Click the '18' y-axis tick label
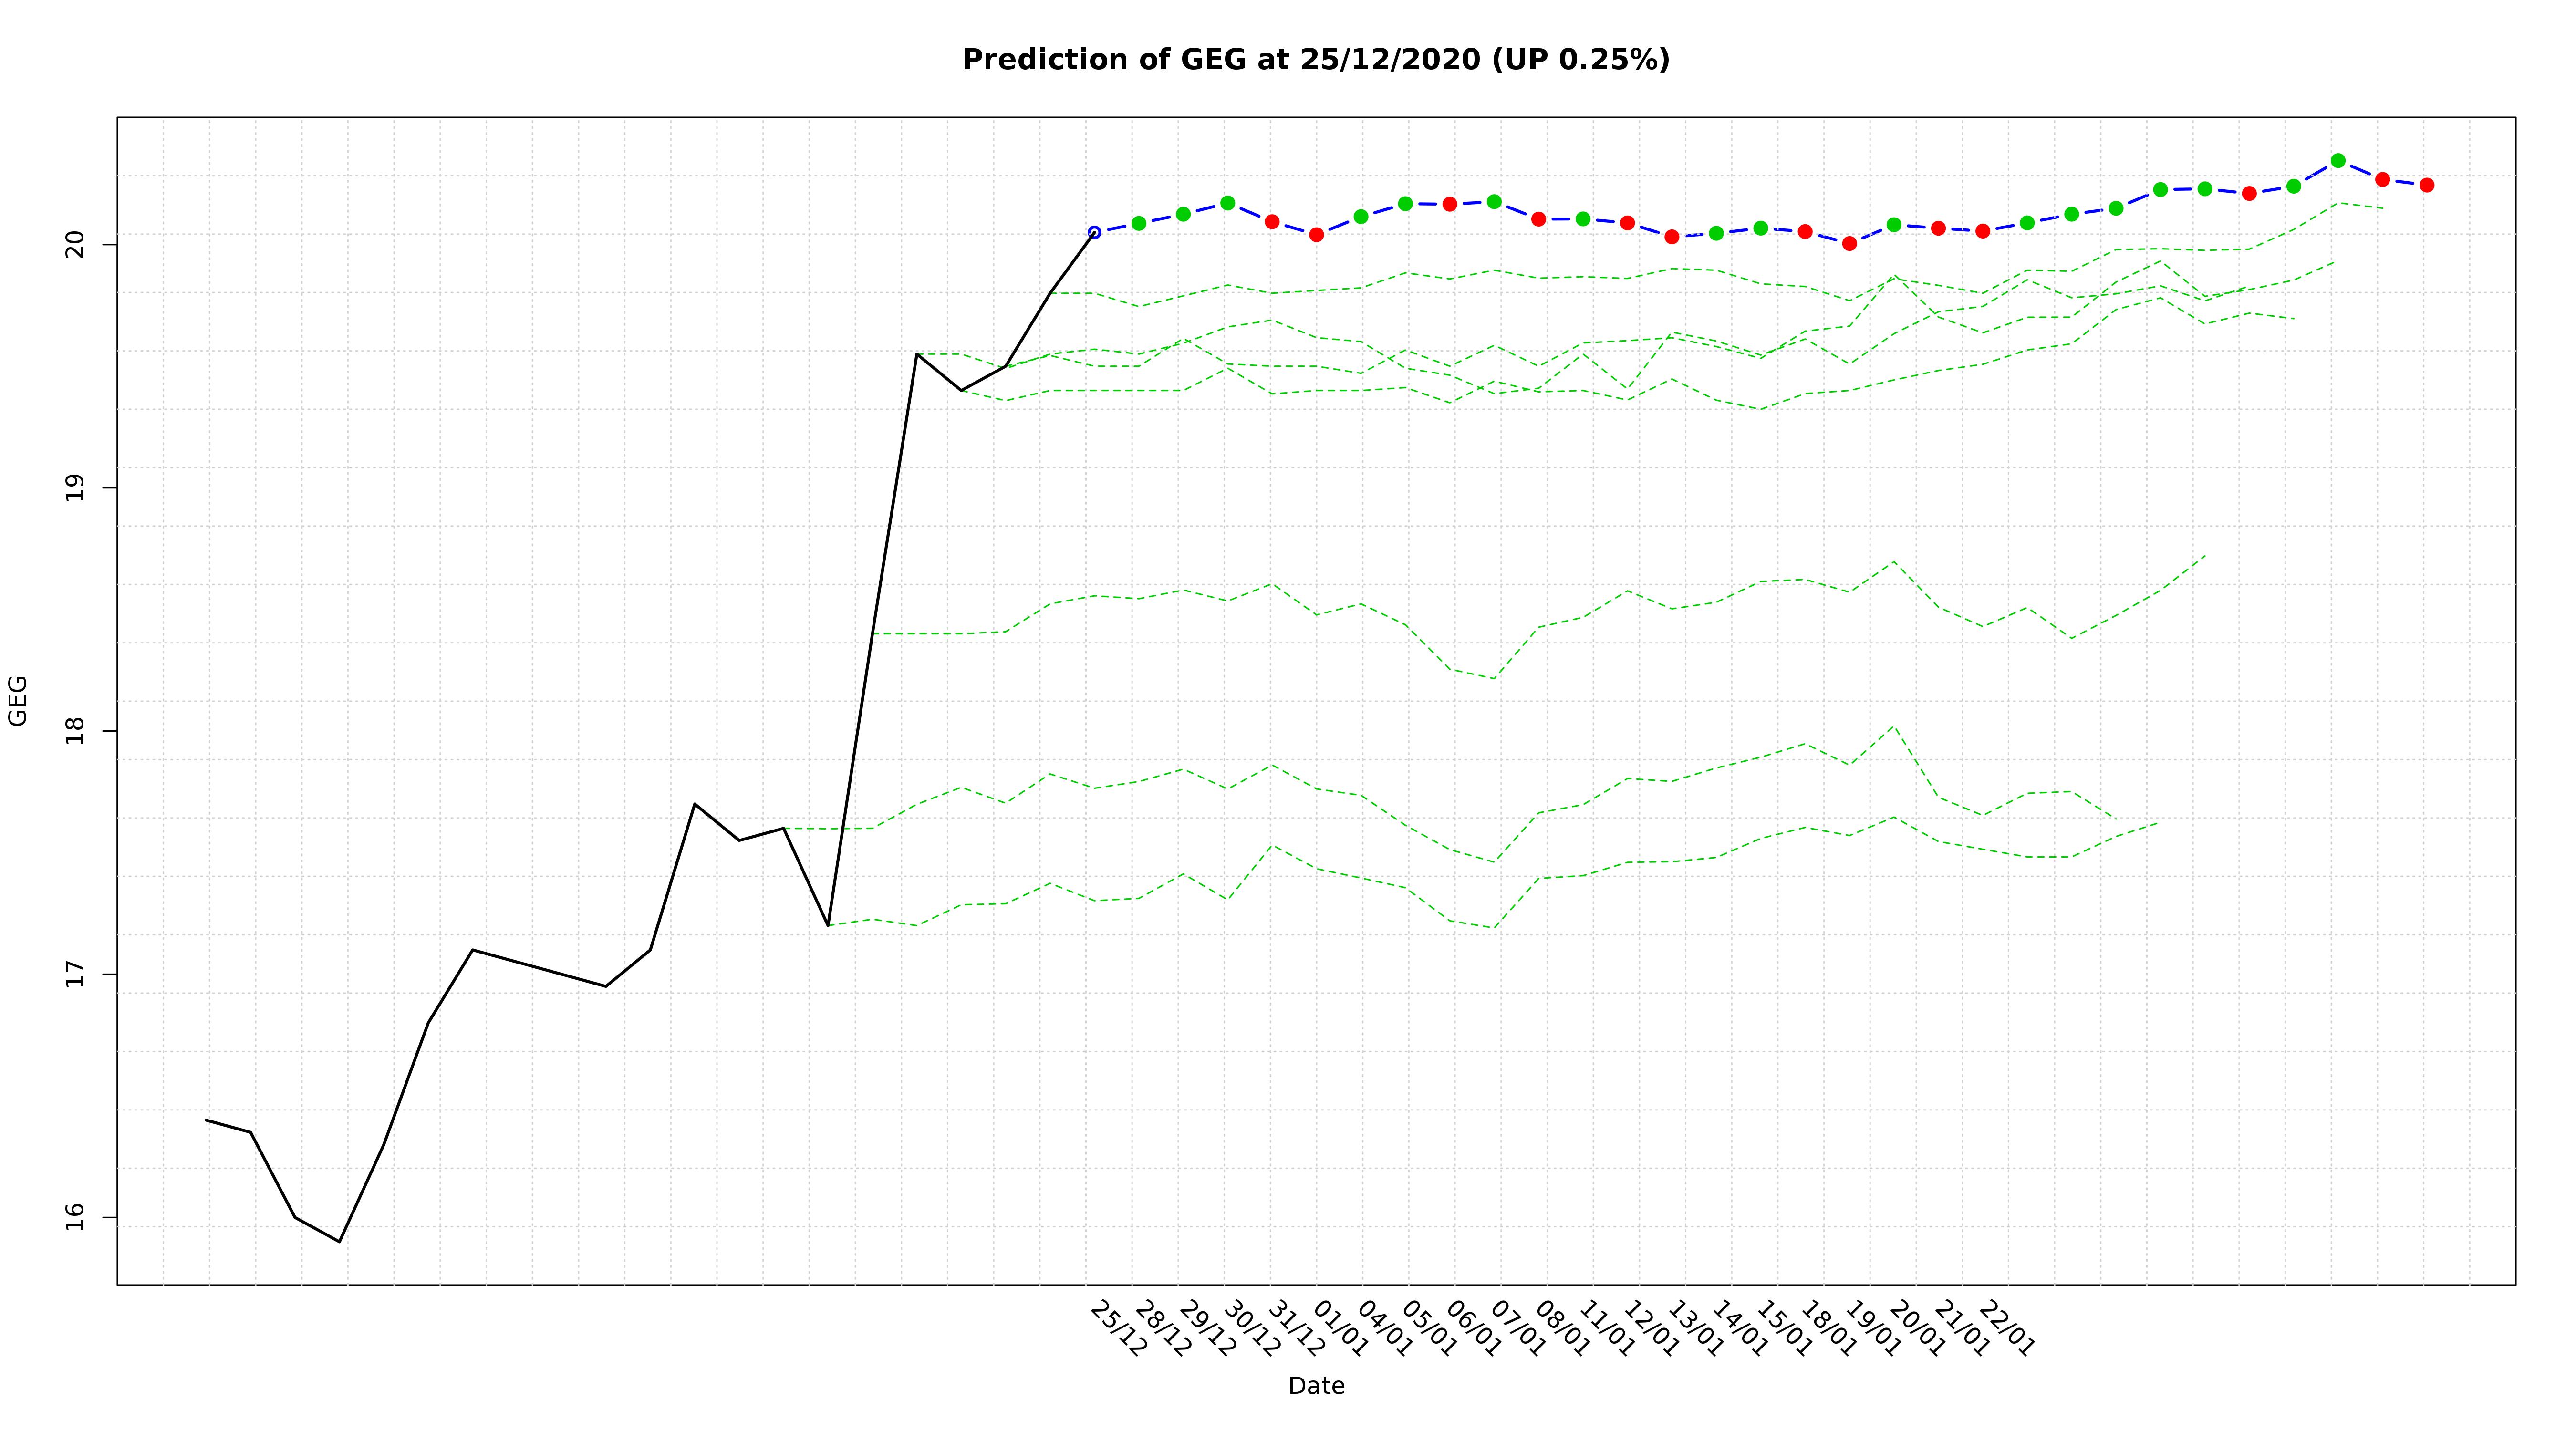Image resolution: width=2576 pixels, height=1431 pixels. (x=74, y=730)
